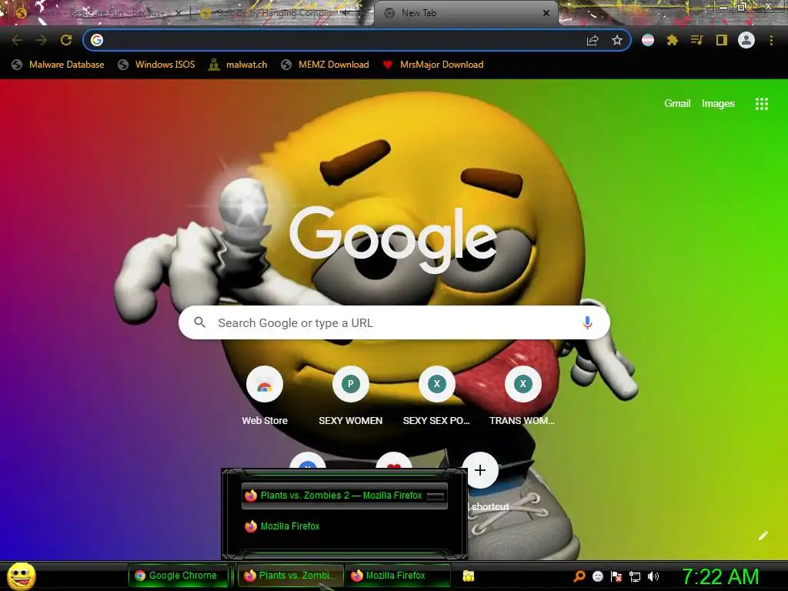Open the yellow folder icon on the taskbar
Image resolution: width=788 pixels, height=591 pixels.
click(x=469, y=576)
